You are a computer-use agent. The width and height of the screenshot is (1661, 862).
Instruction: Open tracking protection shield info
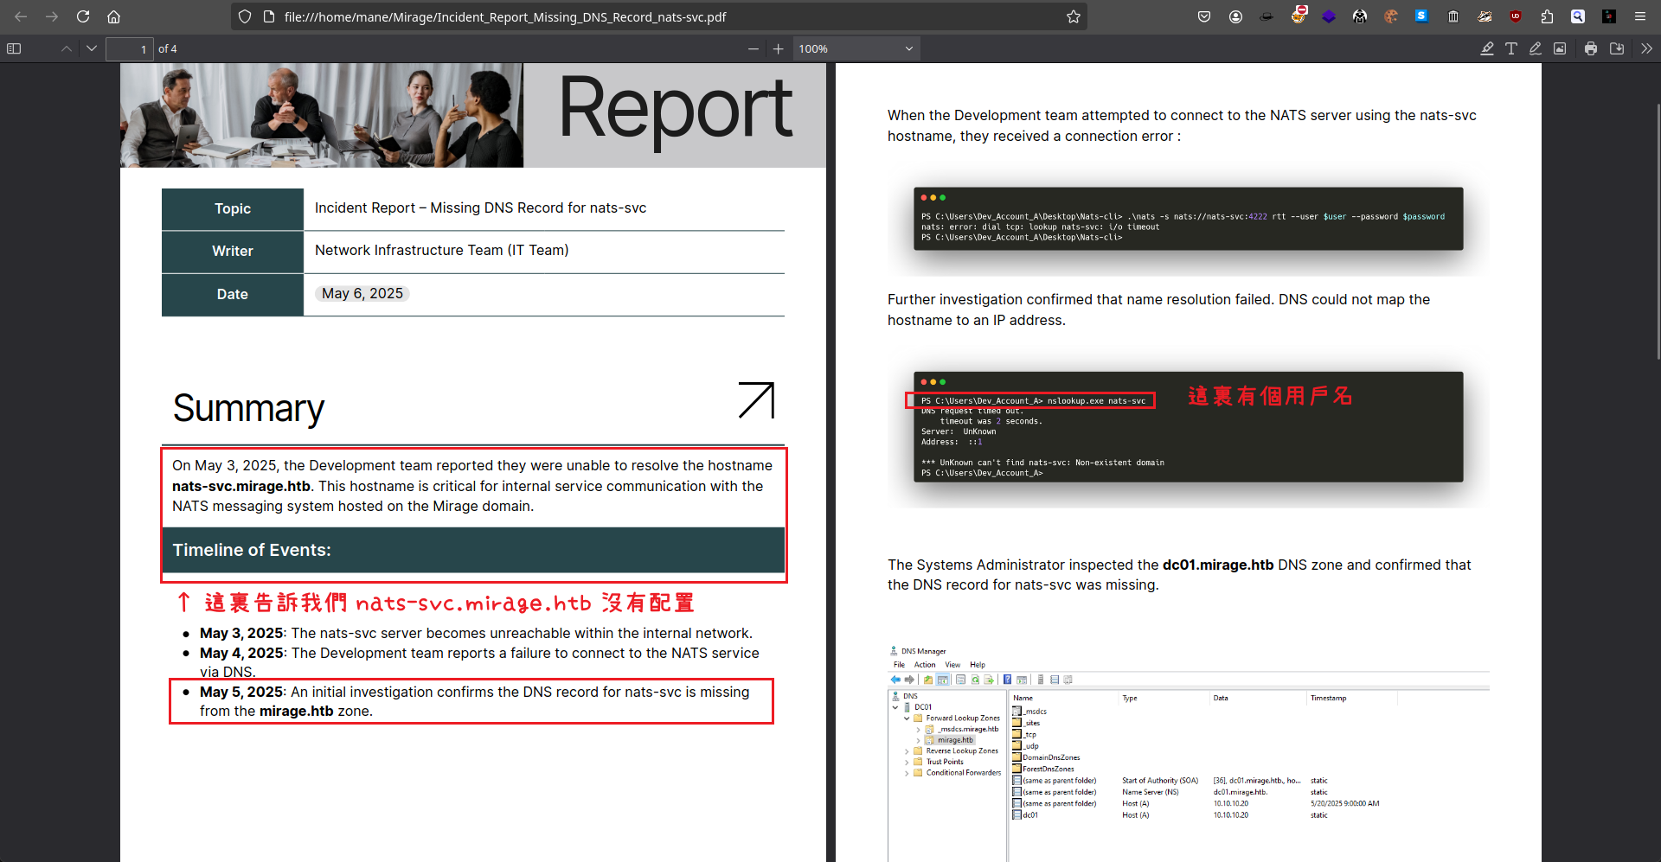tap(245, 16)
